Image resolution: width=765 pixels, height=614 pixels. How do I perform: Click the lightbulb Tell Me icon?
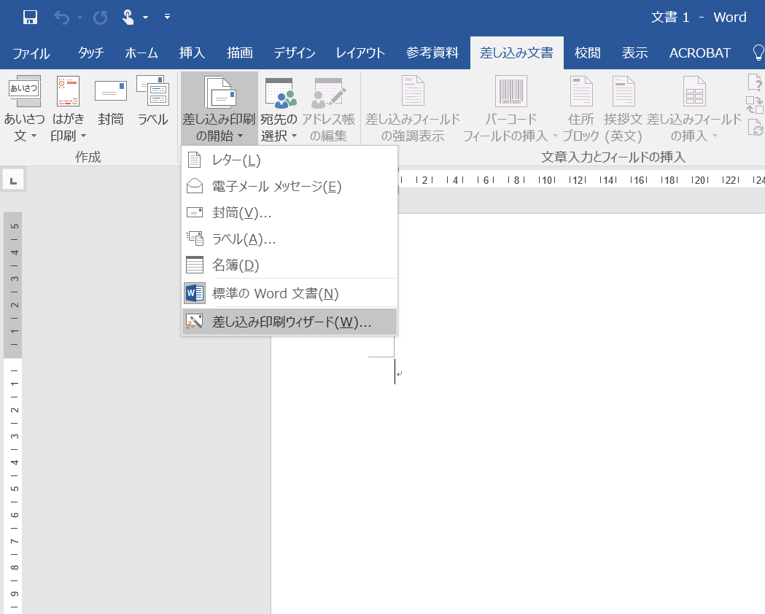coord(758,53)
